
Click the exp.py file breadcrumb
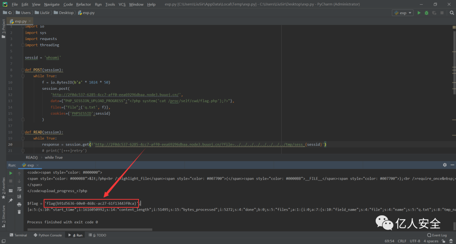click(x=87, y=13)
